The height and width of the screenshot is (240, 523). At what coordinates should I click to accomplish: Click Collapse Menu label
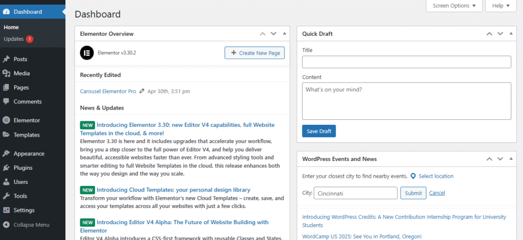(31, 225)
